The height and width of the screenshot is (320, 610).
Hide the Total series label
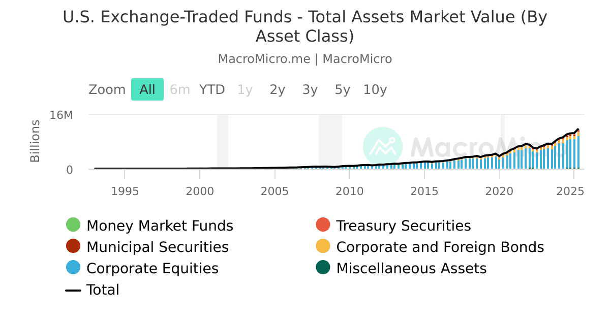point(103,290)
